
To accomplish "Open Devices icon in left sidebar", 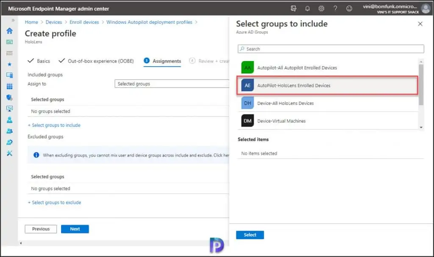I will [x=9, y=75].
